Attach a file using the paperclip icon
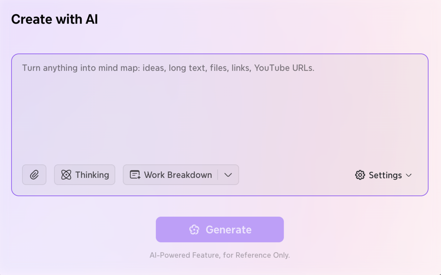The width and height of the screenshot is (441, 275). tap(34, 175)
